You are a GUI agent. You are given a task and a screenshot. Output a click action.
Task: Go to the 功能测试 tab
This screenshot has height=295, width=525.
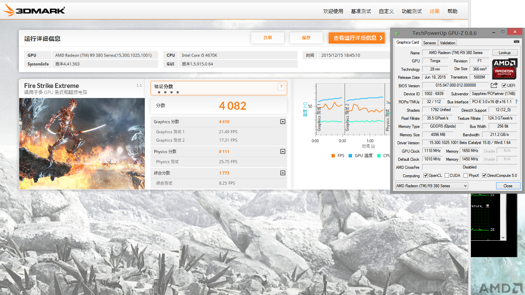412,11
